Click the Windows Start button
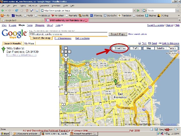The height and width of the screenshot is (136, 181). [x=5, y=134]
